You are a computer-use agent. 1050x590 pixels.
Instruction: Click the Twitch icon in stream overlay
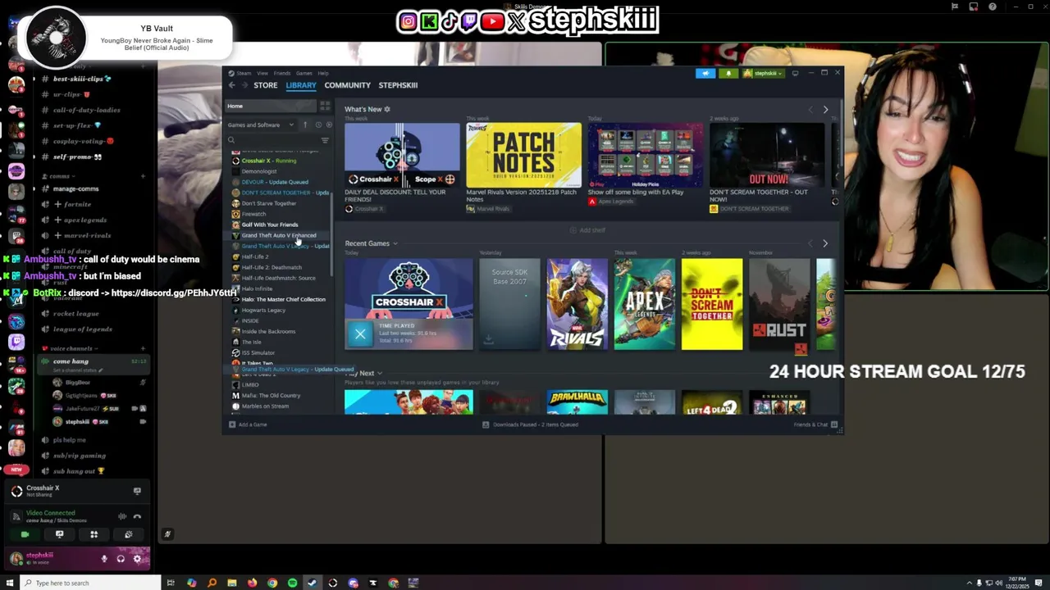[x=469, y=22]
